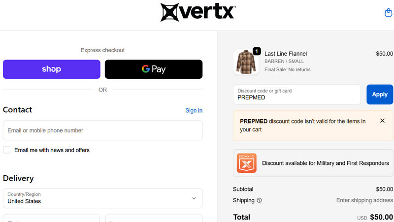Dismiss the PREPMED invalid code message

point(382,121)
